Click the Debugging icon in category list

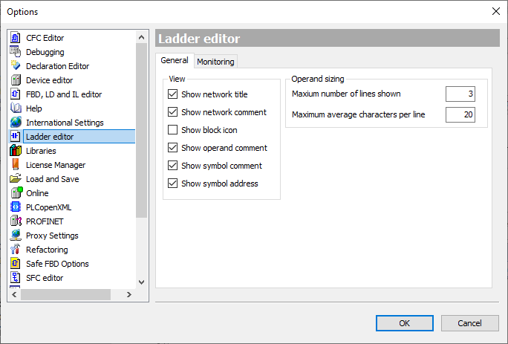tap(16, 52)
